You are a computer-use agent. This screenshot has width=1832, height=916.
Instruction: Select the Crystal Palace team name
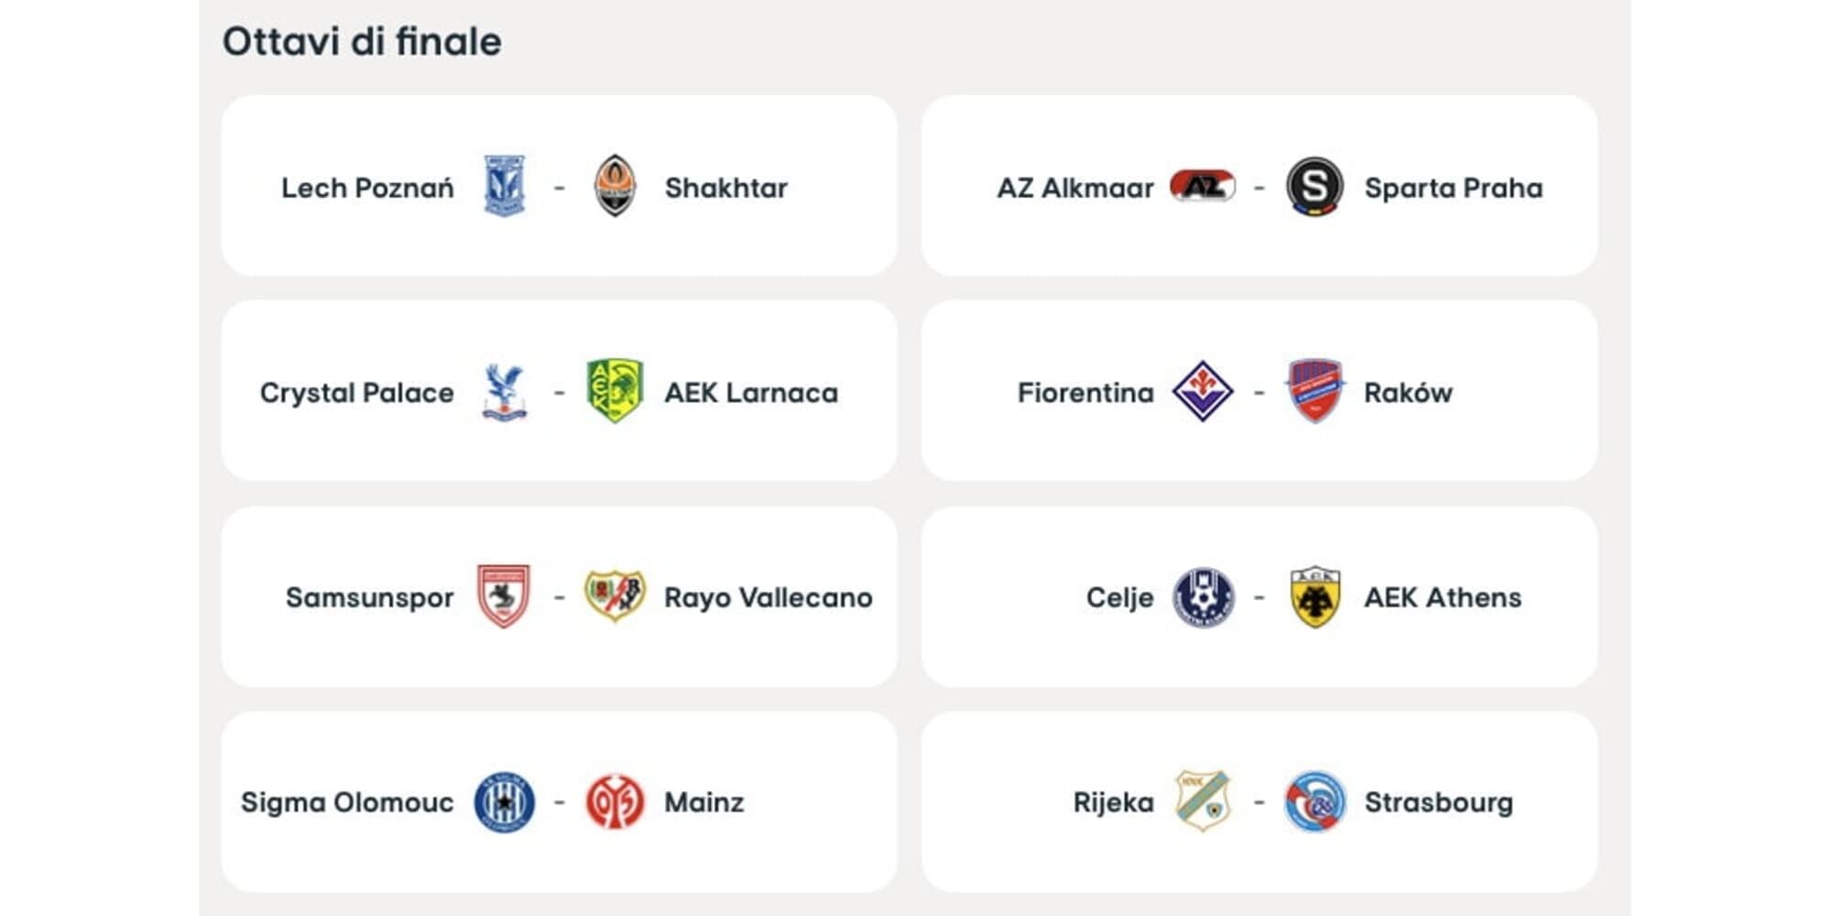tap(356, 393)
